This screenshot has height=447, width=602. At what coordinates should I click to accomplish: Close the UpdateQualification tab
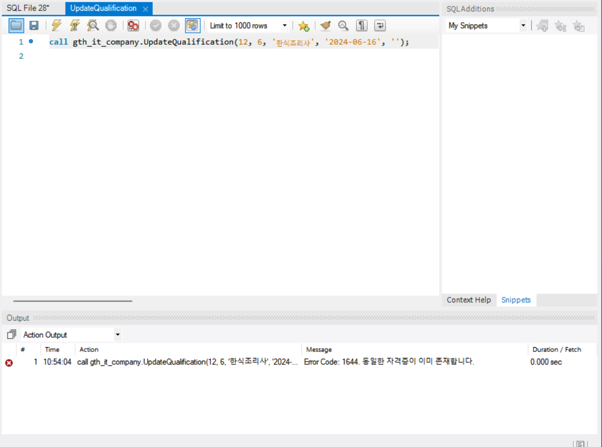tap(145, 9)
